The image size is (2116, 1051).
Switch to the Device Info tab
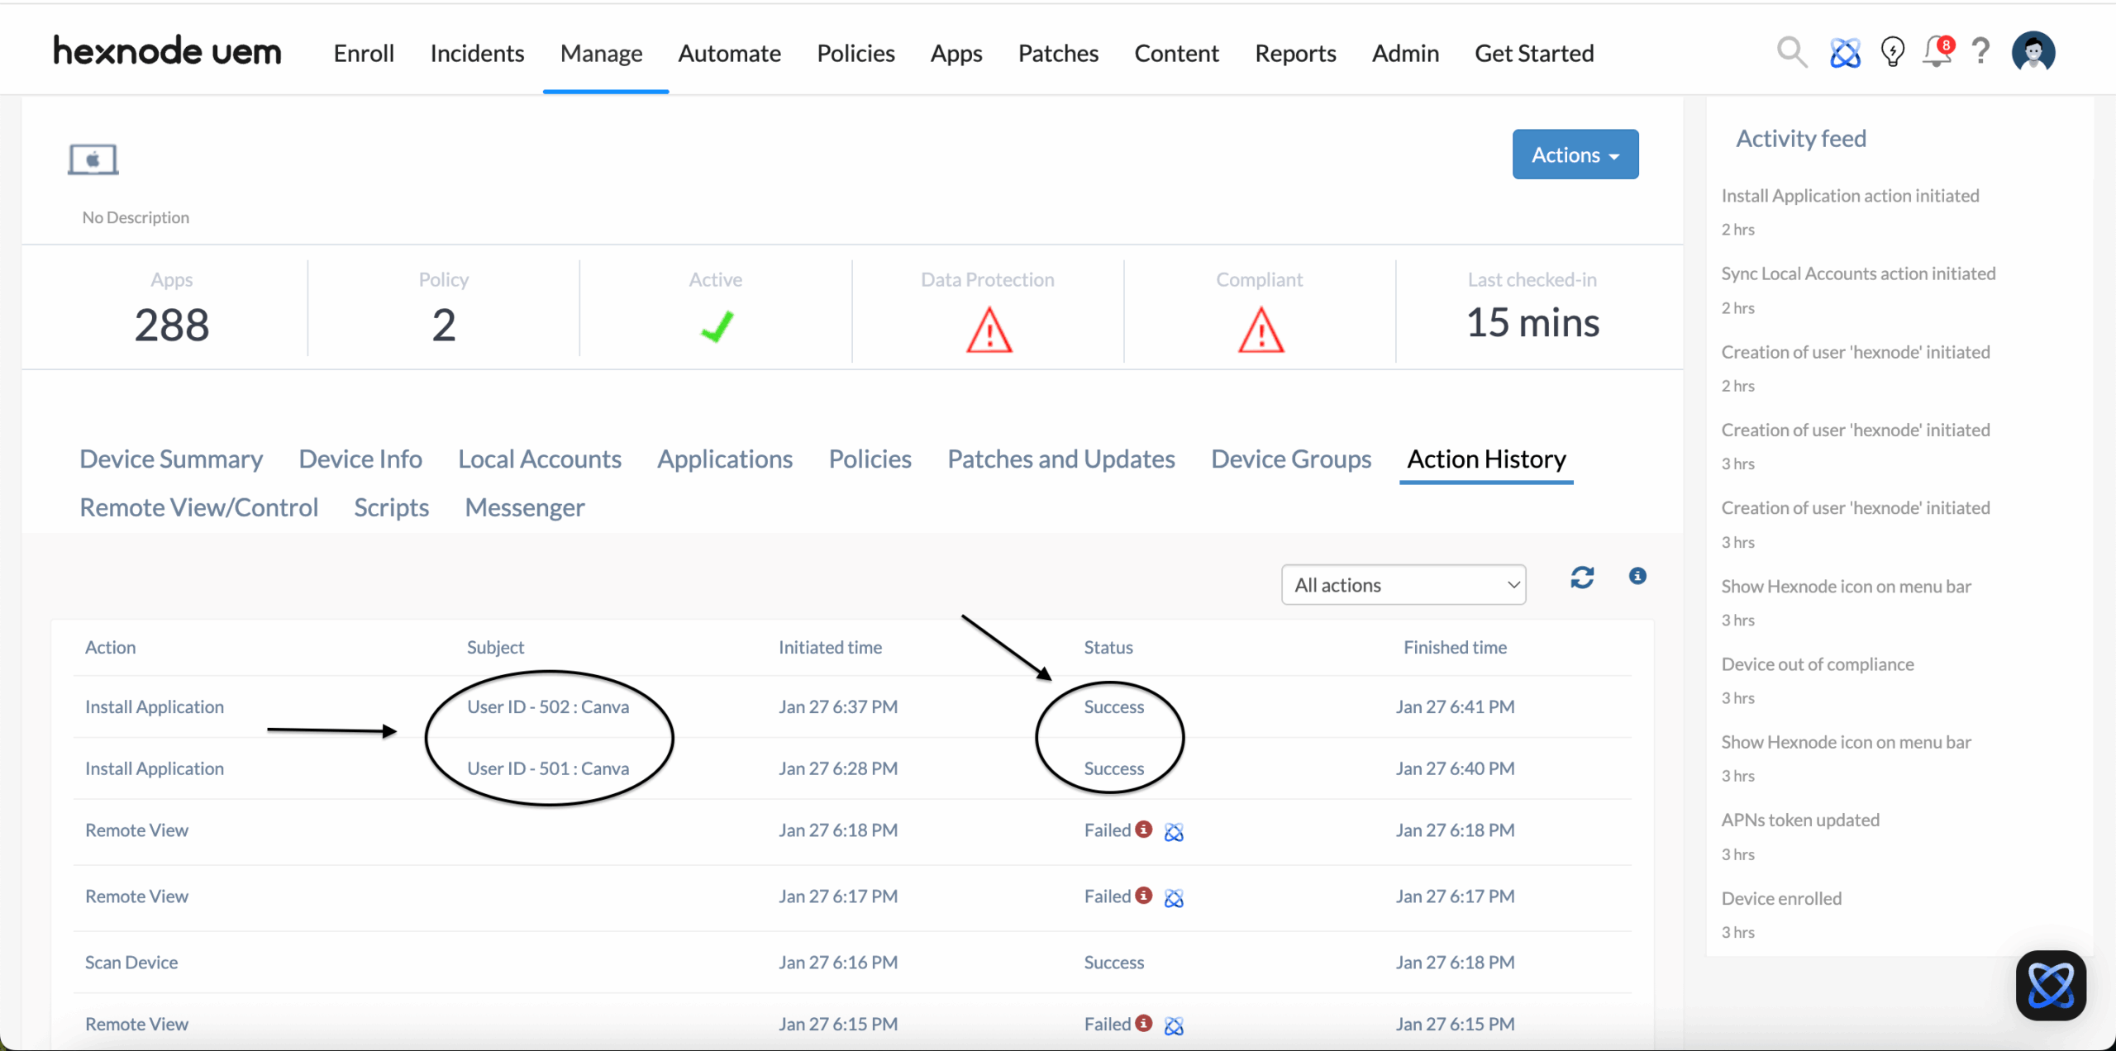(x=360, y=459)
